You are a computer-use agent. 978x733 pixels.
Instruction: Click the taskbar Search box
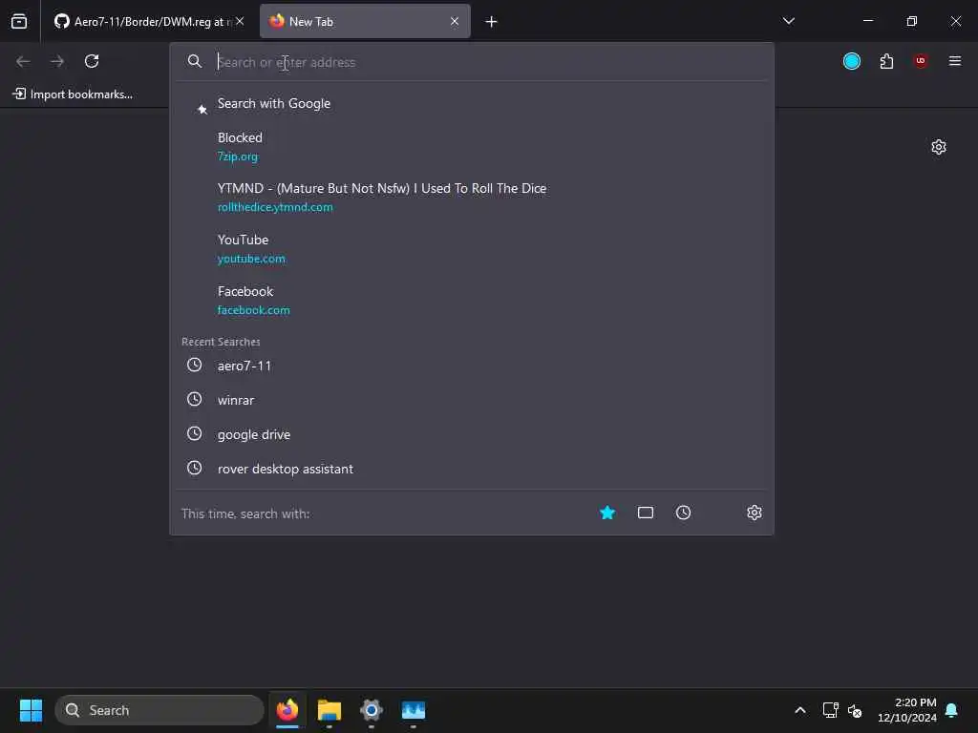point(159,710)
